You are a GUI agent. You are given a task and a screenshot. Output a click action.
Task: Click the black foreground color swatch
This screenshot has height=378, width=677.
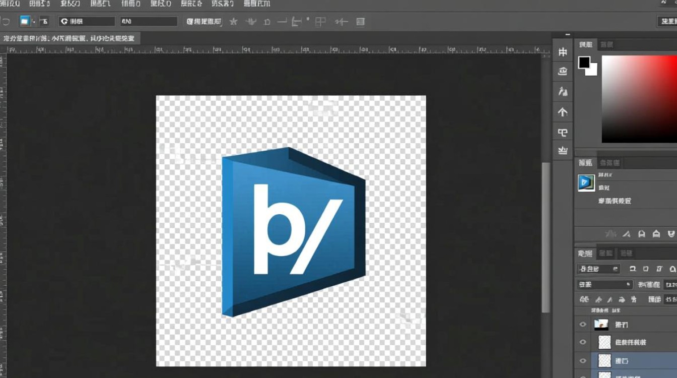584,62
